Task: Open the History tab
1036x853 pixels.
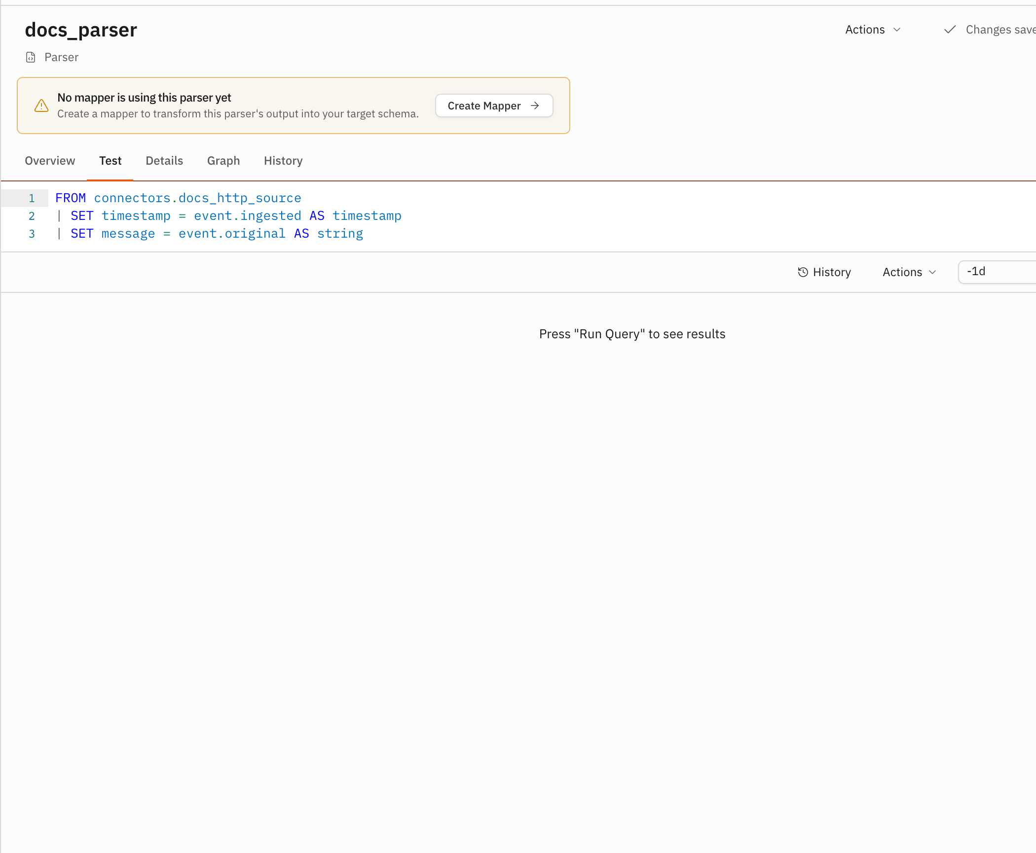Action: pos(283,161)
